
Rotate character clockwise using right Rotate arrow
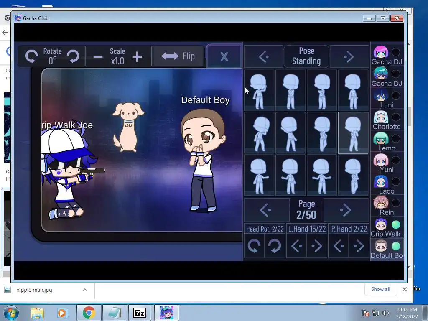pos(73,56)
